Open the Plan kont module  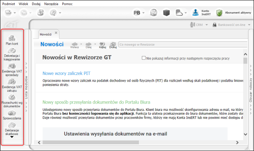point(12,40)
